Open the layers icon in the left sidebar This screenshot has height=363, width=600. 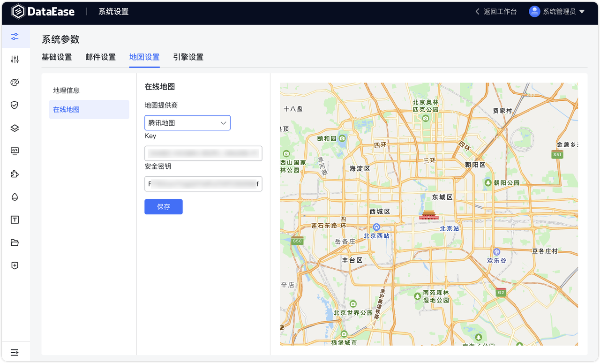(15, 128)
